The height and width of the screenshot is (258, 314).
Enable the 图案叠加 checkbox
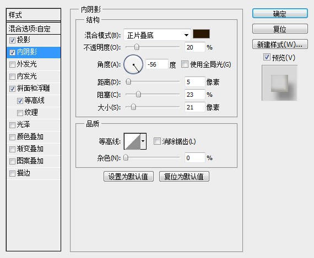point(12,161)
